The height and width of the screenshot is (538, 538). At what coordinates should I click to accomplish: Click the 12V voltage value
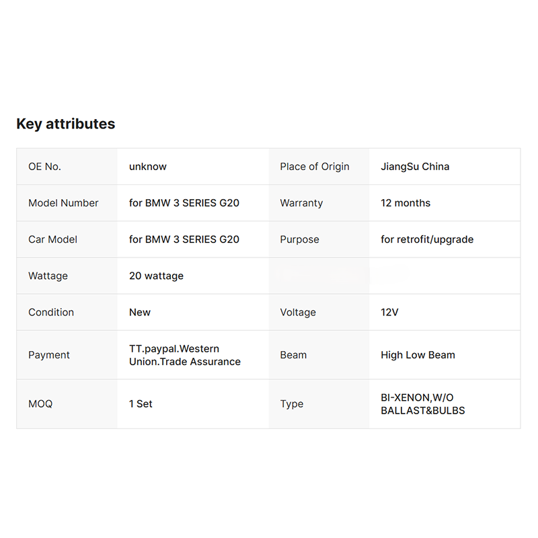tap(389, 312)
